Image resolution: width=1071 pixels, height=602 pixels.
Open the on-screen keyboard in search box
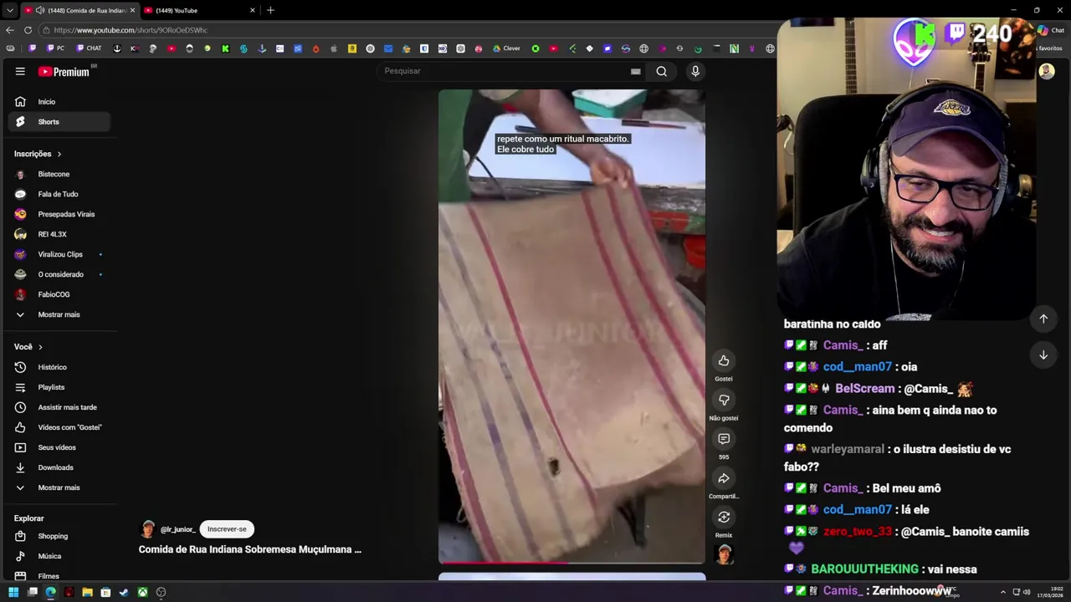click(x=636, y=71)
